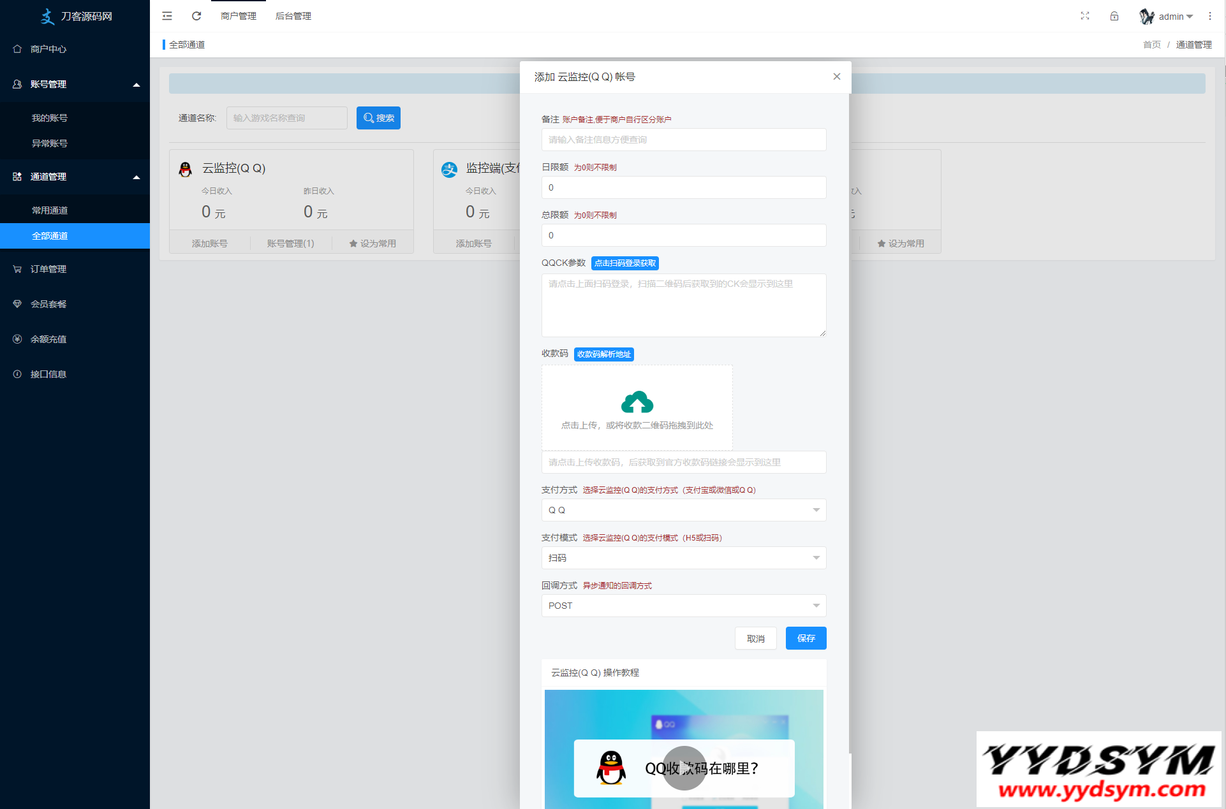Click the refresh page icon

click(196, 16)
